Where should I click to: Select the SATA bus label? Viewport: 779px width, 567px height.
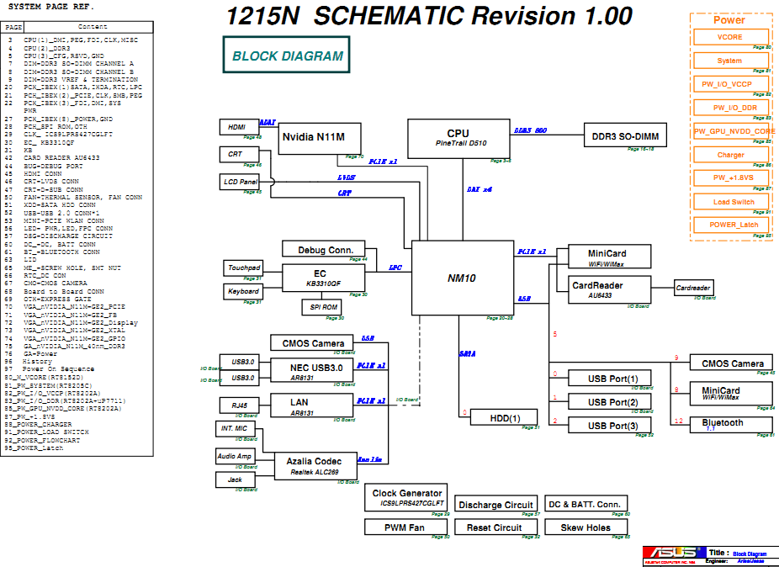(468, 354)
